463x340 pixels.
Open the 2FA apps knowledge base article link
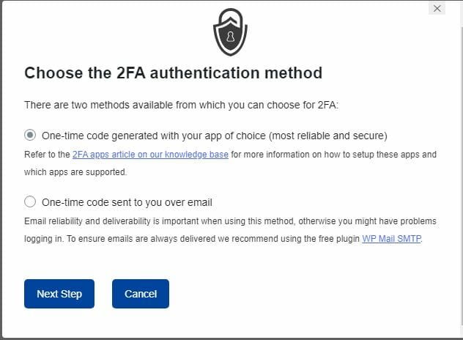click(x=150, y=155)
